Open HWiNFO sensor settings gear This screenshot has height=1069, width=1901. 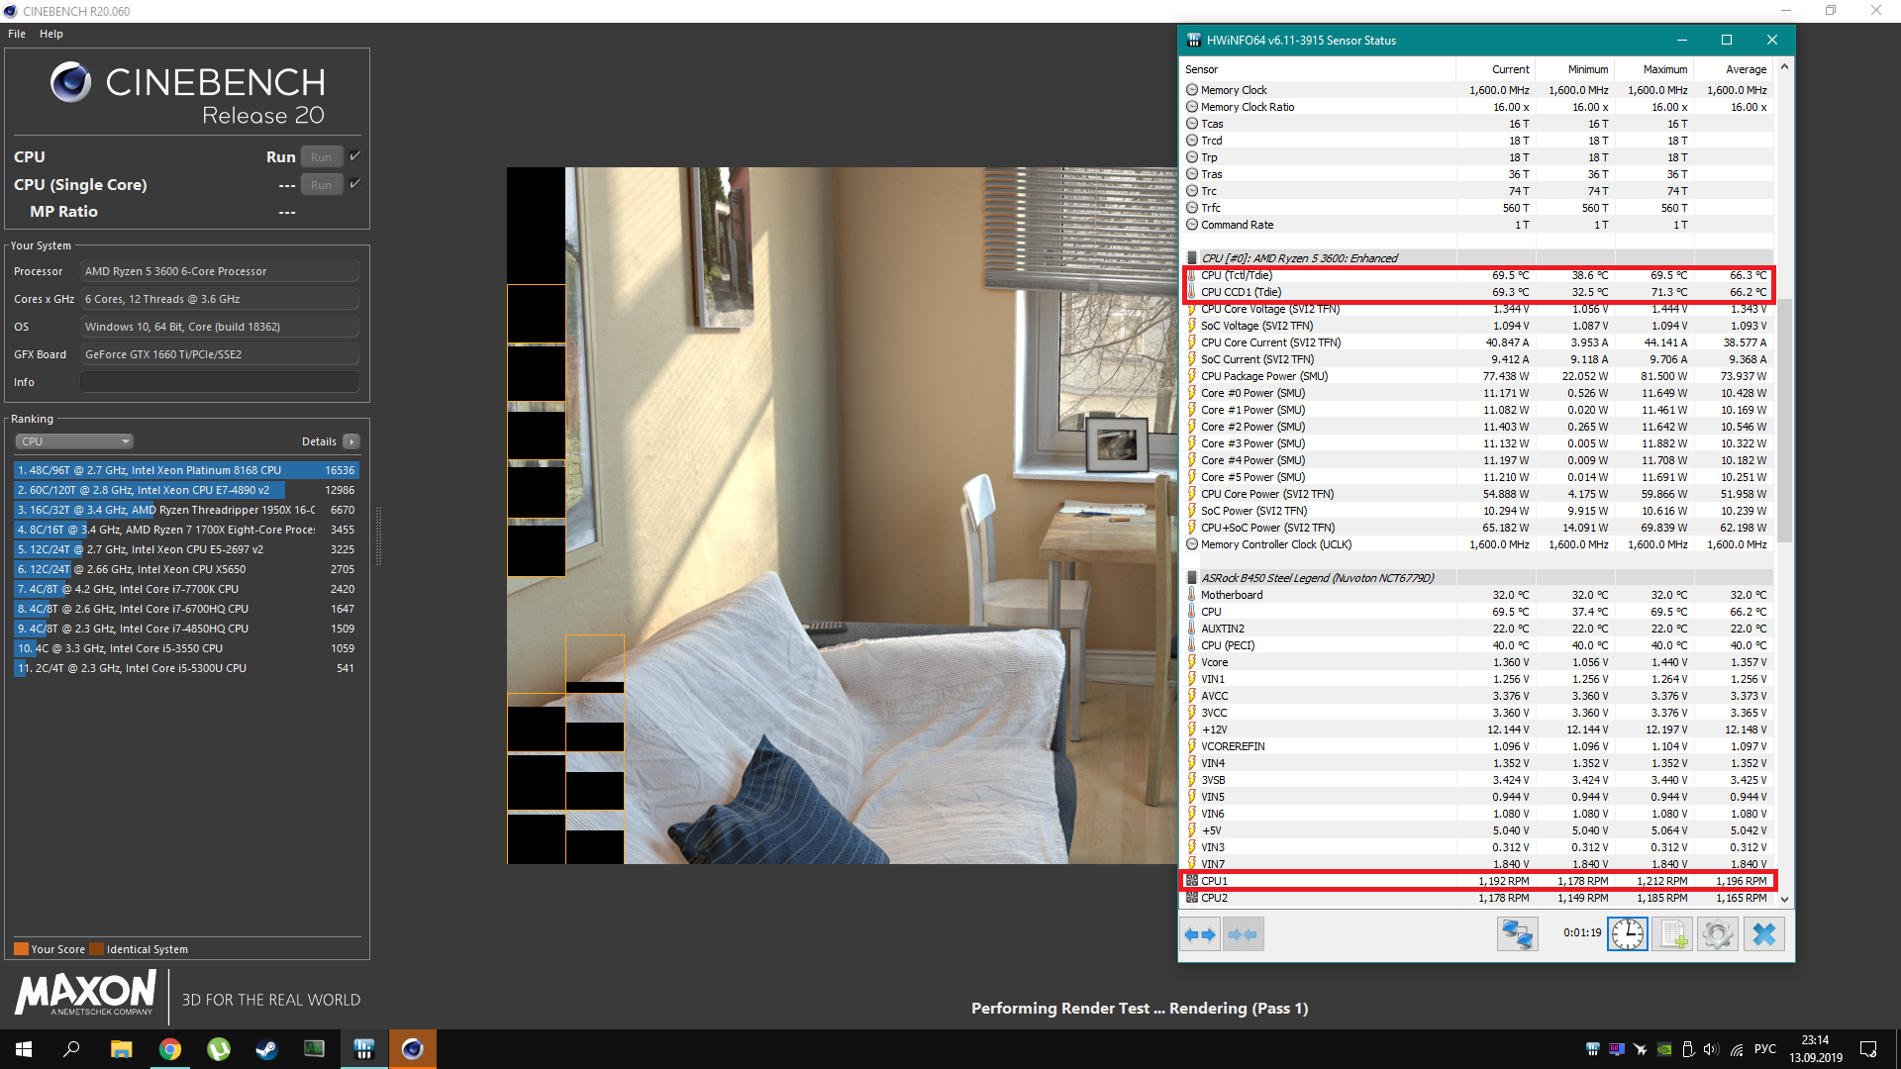(x=1718, y=934)
